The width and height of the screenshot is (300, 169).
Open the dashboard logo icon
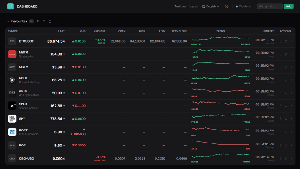pyautogui.click(x=11, y=6)
